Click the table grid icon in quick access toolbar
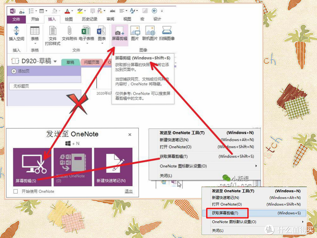The width and height of the screenshot is (317, 238). coord(42,11)
